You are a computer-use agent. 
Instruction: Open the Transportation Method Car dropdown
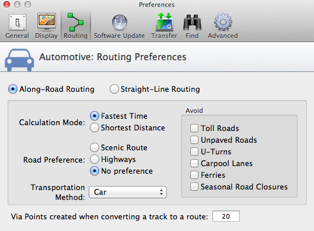128,192
